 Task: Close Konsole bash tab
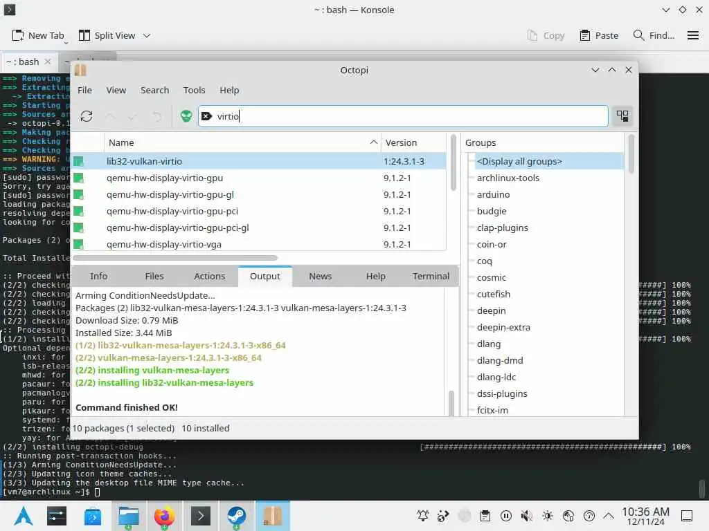point(48,62)
